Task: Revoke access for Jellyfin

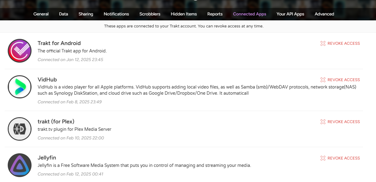Action: [344, 158]
